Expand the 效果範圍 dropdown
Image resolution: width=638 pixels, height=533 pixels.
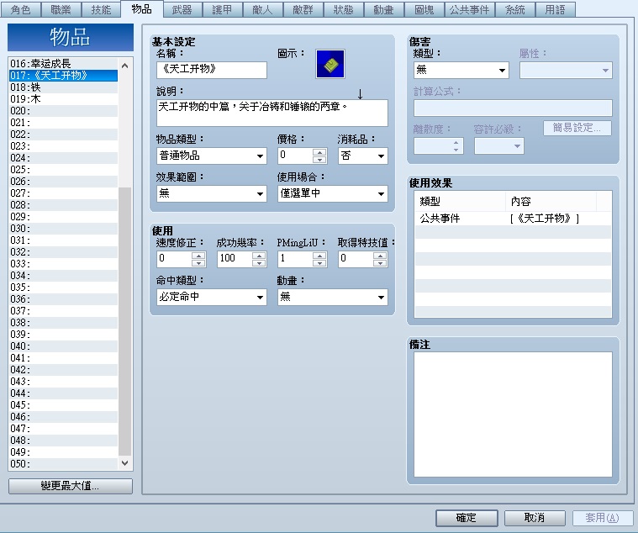212,193
